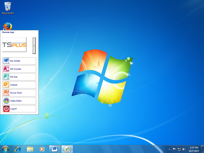Viewport: 204px width, 153px height.
Task: Click the green X taskbar application button
Action: [x=67, y=149]
